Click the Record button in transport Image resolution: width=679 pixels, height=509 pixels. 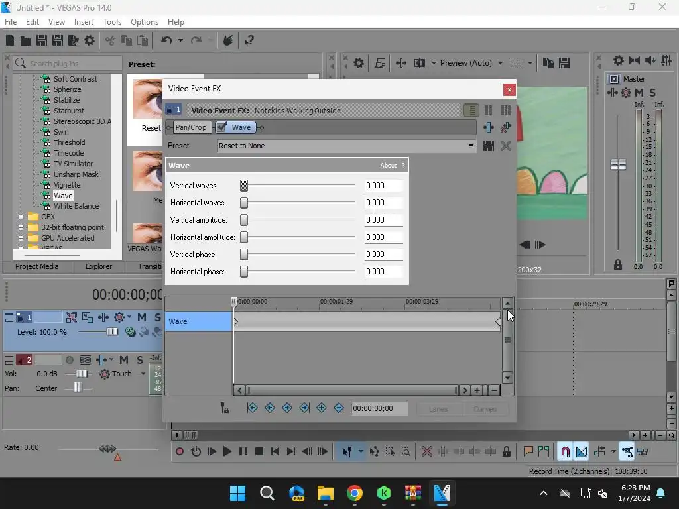tap(179, 452)
